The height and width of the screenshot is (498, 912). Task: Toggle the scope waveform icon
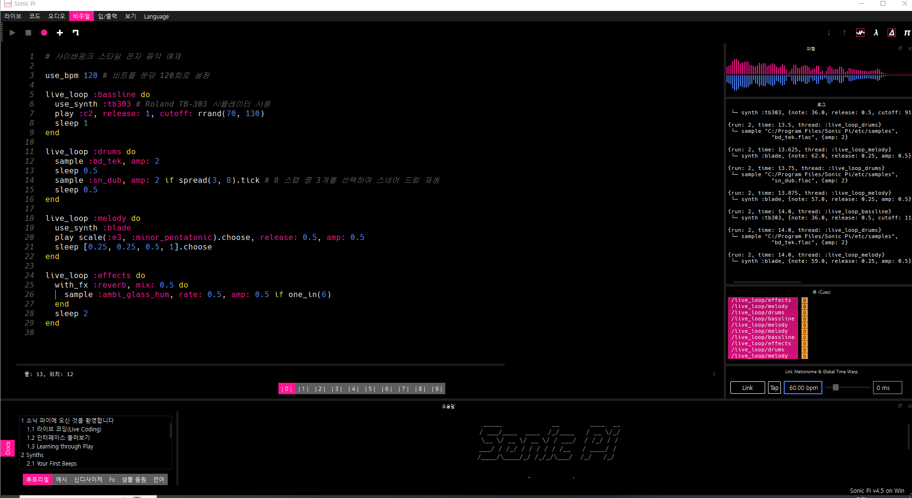pos(860,33)
